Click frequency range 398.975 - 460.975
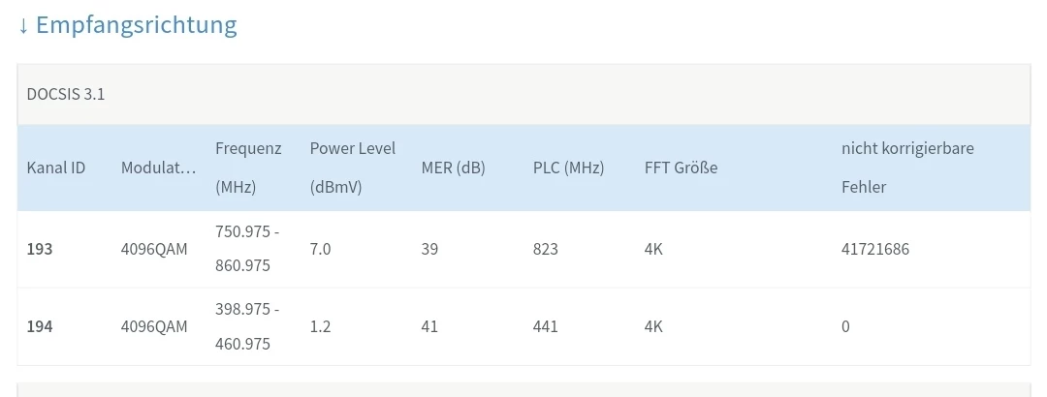Image resolution: width=1047 pixels, height=397 pixels. pyautogui.click(x=247, y=326)
